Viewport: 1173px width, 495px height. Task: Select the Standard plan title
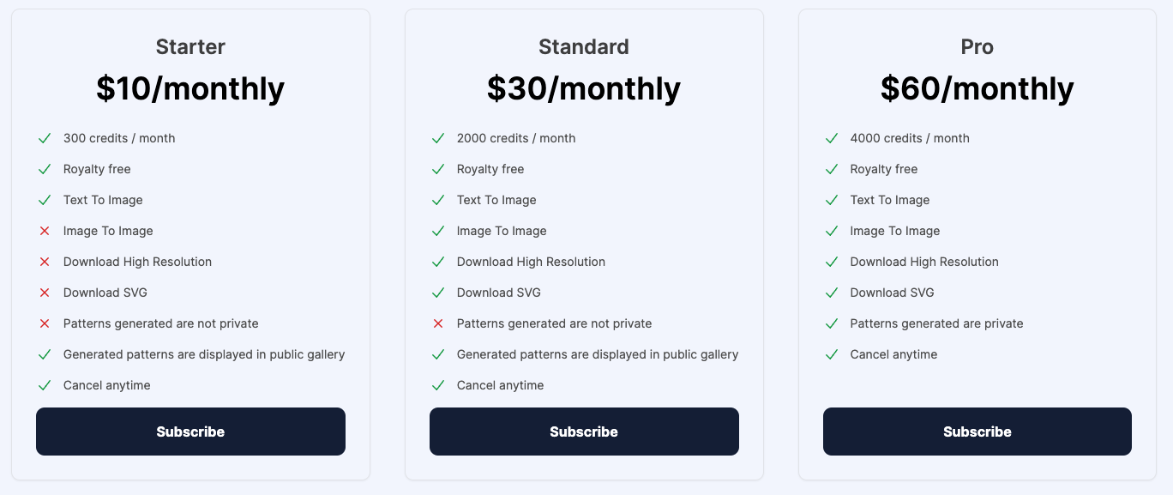[584, 47]
